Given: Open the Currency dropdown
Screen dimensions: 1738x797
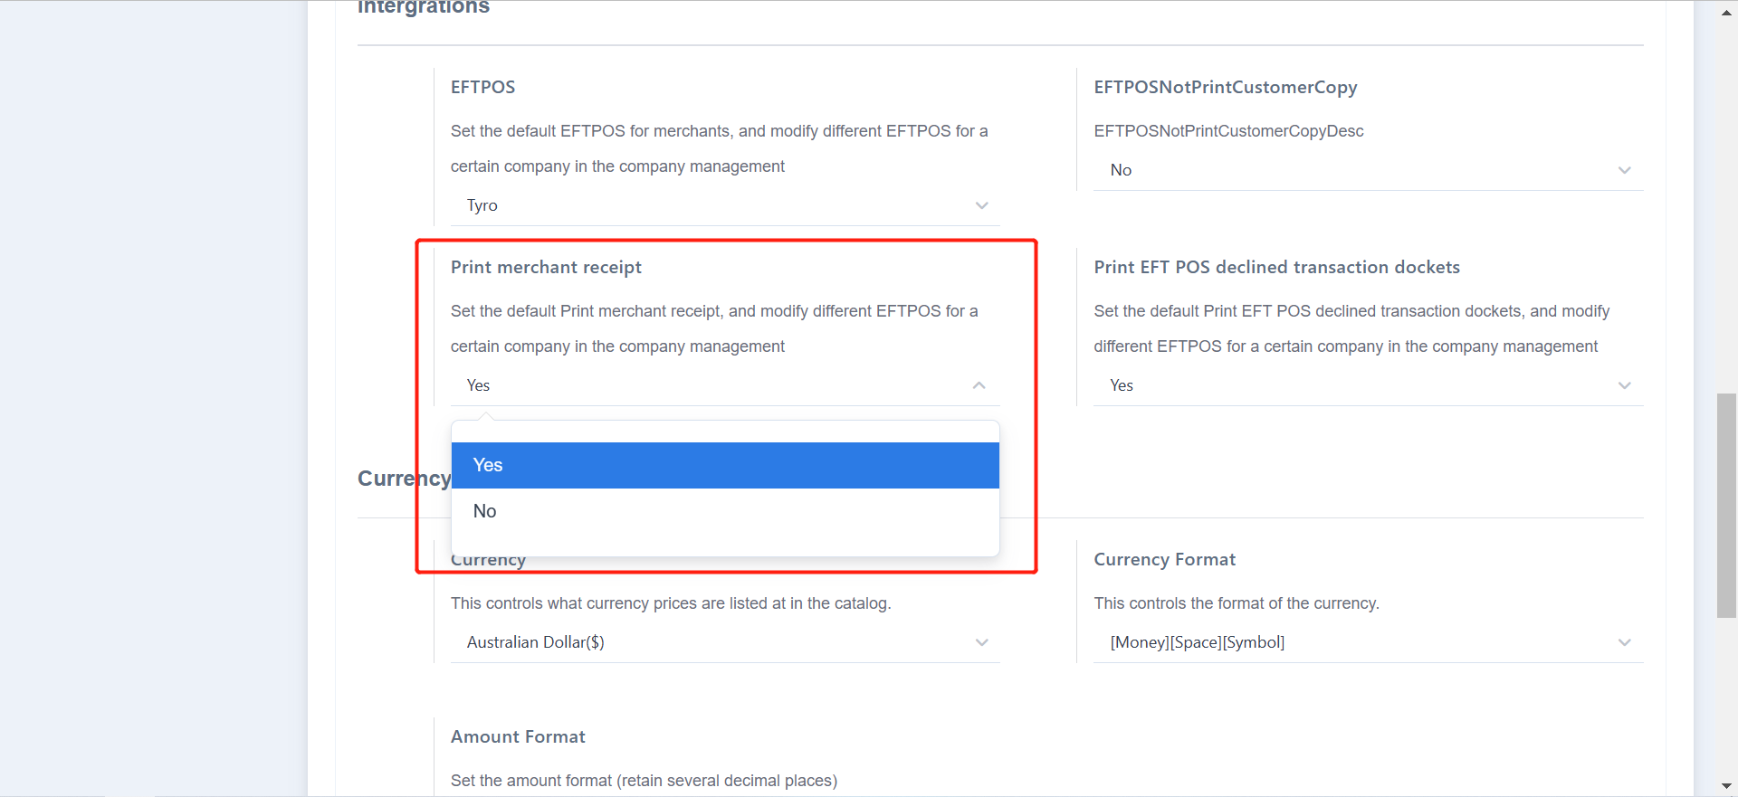Looking at the screenshot, I should (724, 642).
